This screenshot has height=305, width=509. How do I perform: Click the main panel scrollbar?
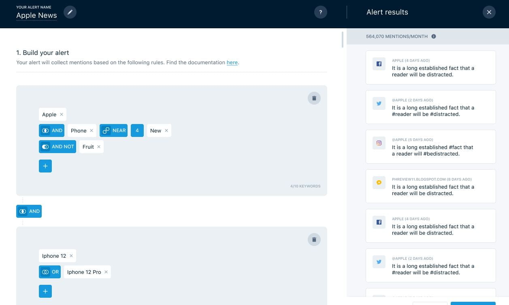(343, 40)
